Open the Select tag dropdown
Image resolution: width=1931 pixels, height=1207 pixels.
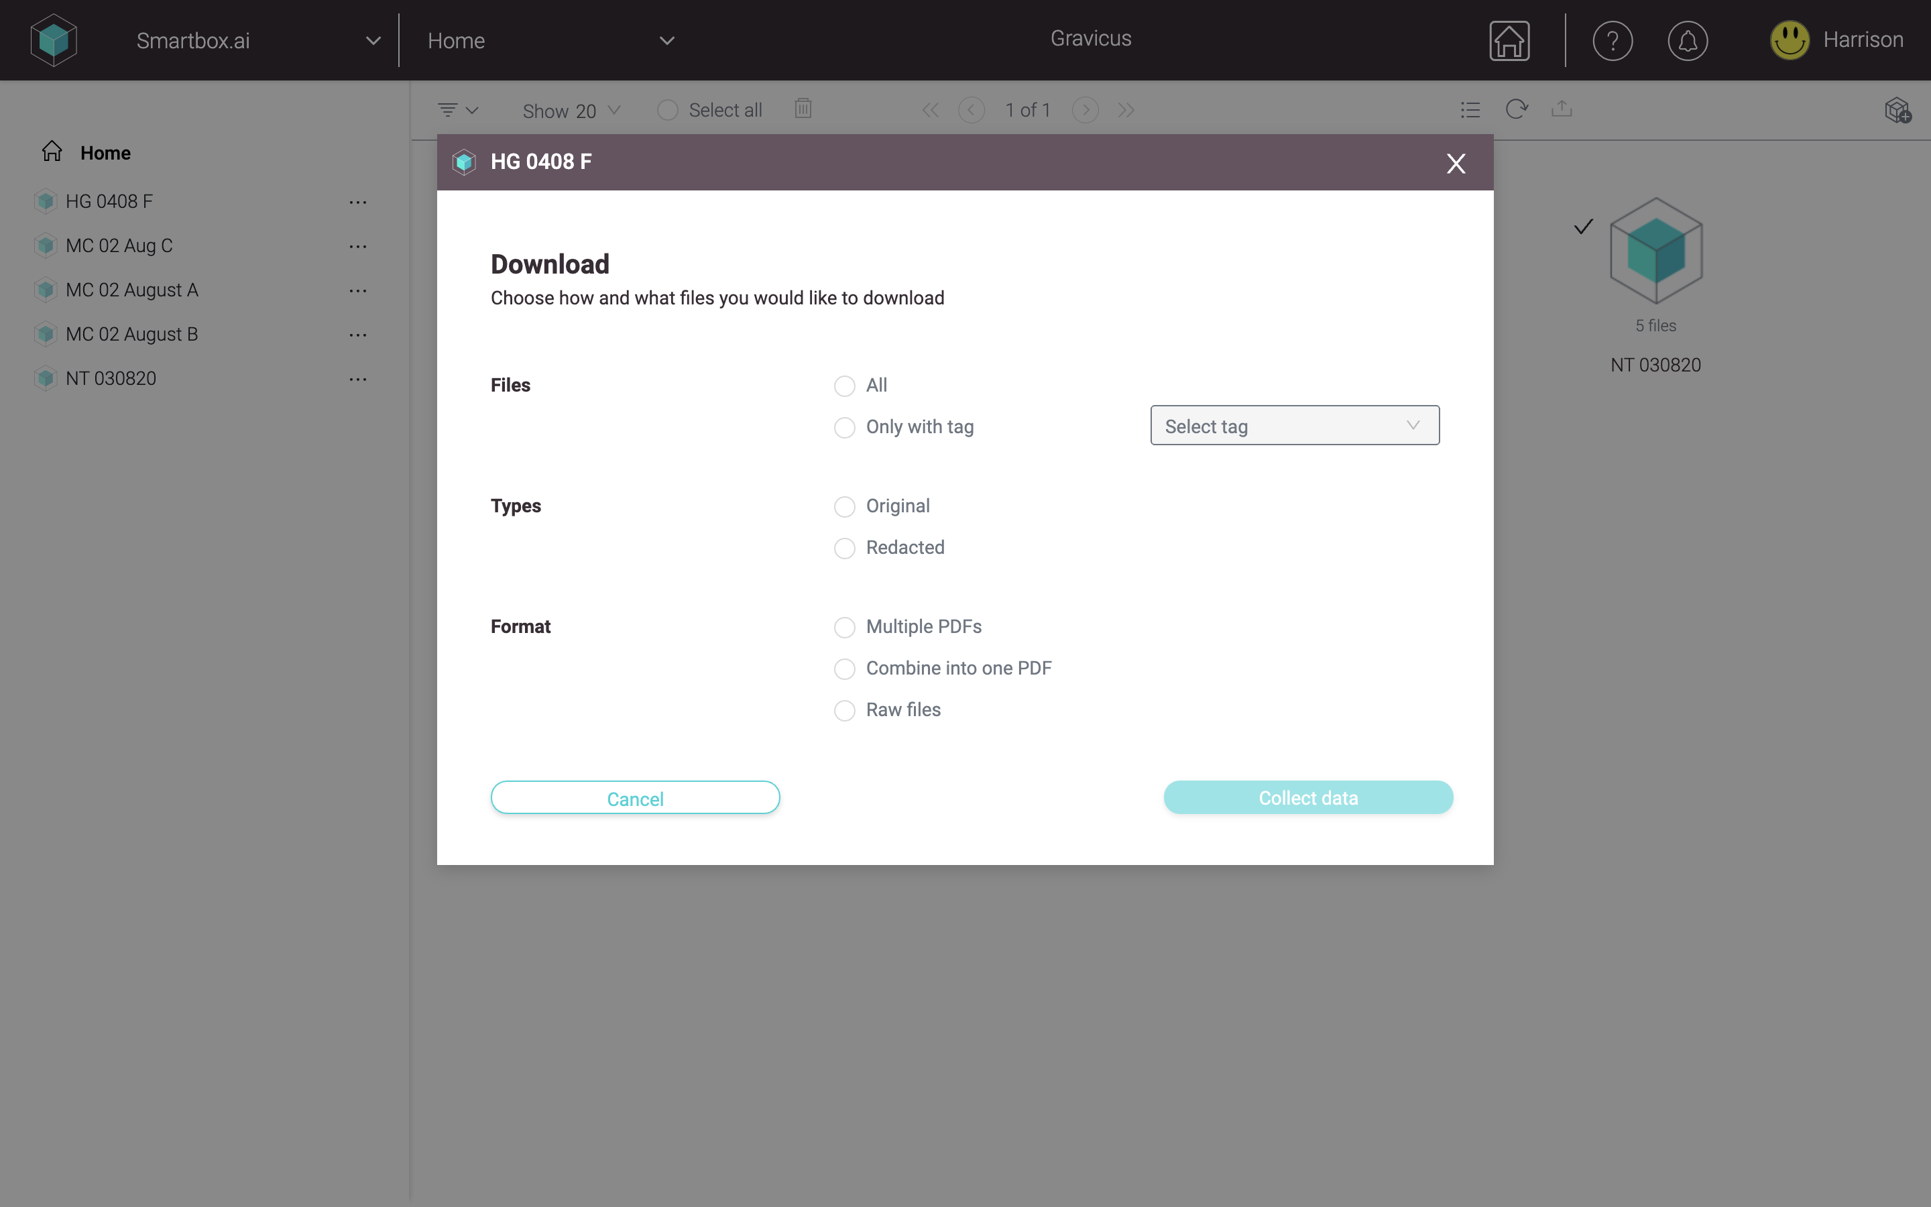pyautogui.click(x=1293, y=426)
